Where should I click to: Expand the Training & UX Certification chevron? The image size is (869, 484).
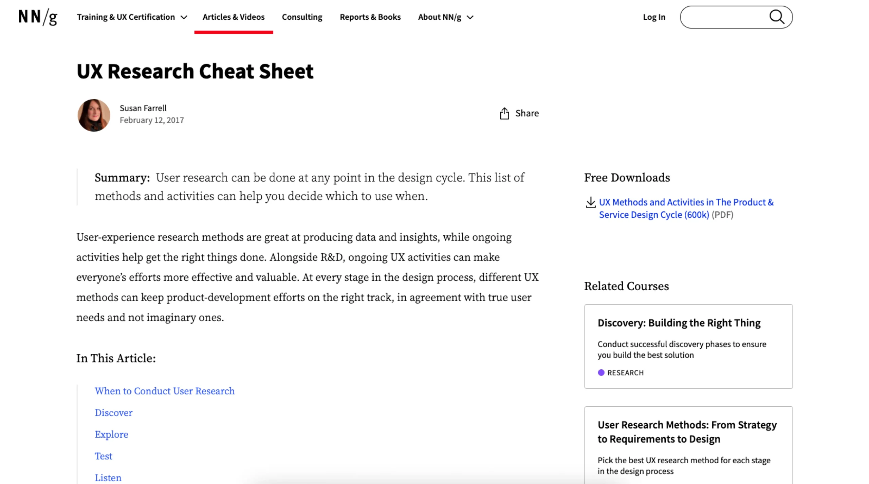[x=184, y=17]
